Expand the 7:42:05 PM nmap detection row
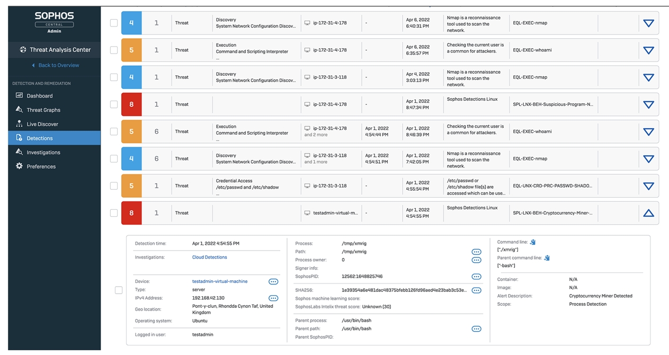The width and height of the screenshot is (669, 355). 648,159
